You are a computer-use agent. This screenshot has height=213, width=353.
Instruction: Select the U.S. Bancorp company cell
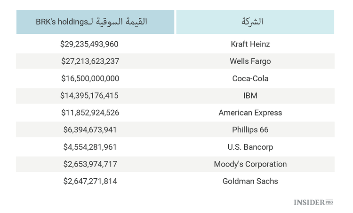tap(250, 147)
